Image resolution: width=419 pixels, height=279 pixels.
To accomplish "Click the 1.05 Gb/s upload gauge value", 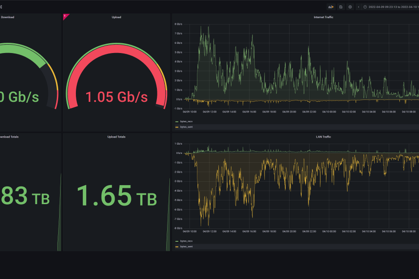I will coord(116,97).
